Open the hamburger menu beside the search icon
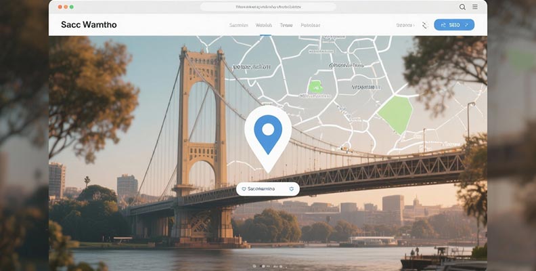 tap(475, 7)
